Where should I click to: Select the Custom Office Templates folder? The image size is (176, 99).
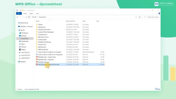click(46, 32)
